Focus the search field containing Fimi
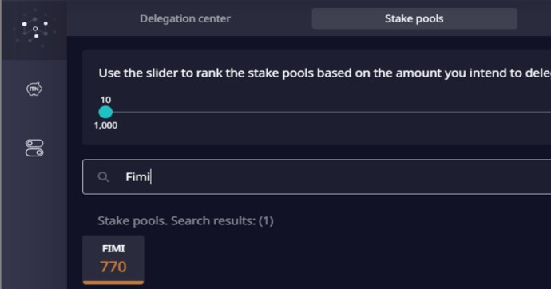The width and height of the screenshot is (551, 289). coord(316,176)
